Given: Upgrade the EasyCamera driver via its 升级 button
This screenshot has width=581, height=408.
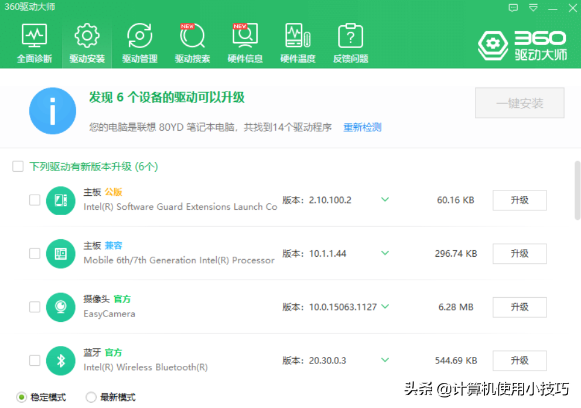Looking at the screenshot, I should click(519, 307).
